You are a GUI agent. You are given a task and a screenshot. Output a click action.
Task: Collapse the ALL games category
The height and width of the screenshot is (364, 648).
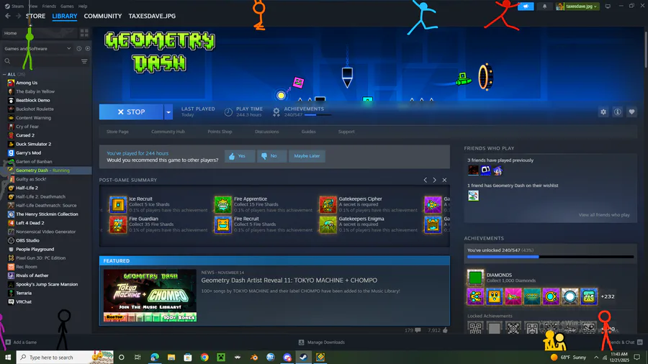point(4,74)
